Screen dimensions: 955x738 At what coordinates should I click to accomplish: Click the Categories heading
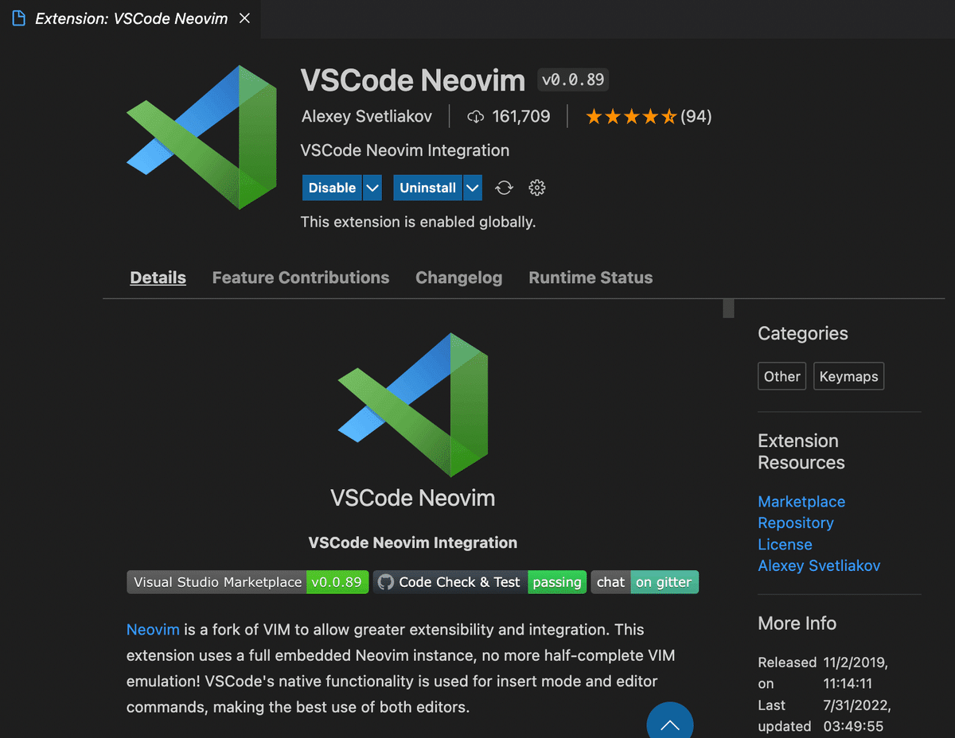coord(803,333)
